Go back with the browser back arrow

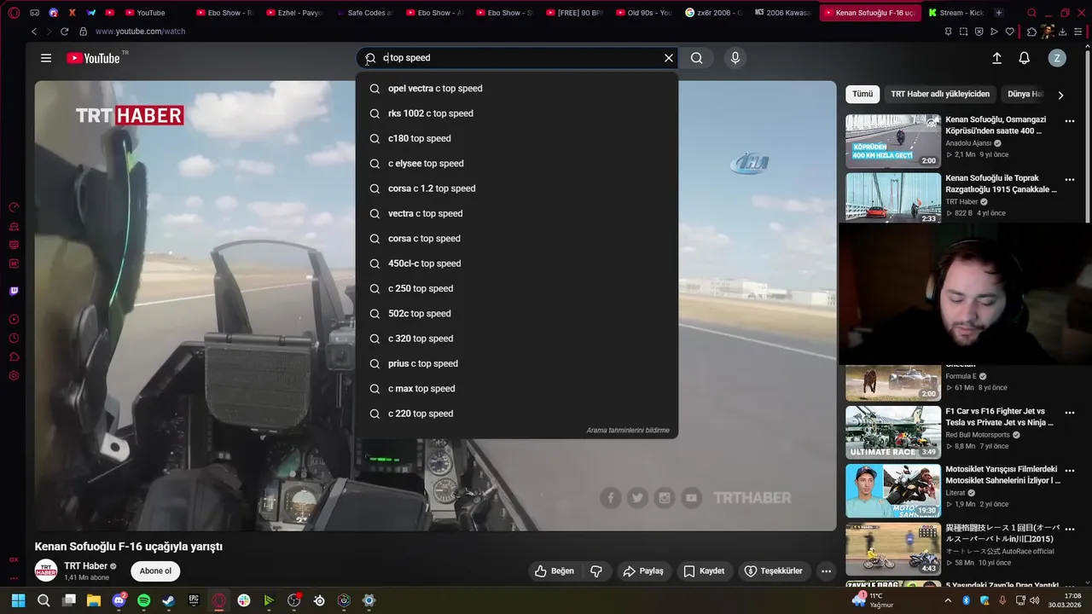[34, 32]
